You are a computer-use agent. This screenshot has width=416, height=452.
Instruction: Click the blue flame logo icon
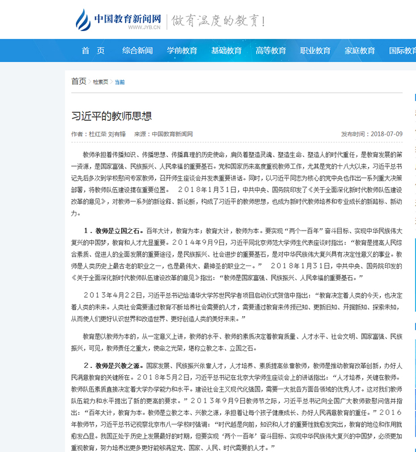pyautogui.click(x=83, y=20)
